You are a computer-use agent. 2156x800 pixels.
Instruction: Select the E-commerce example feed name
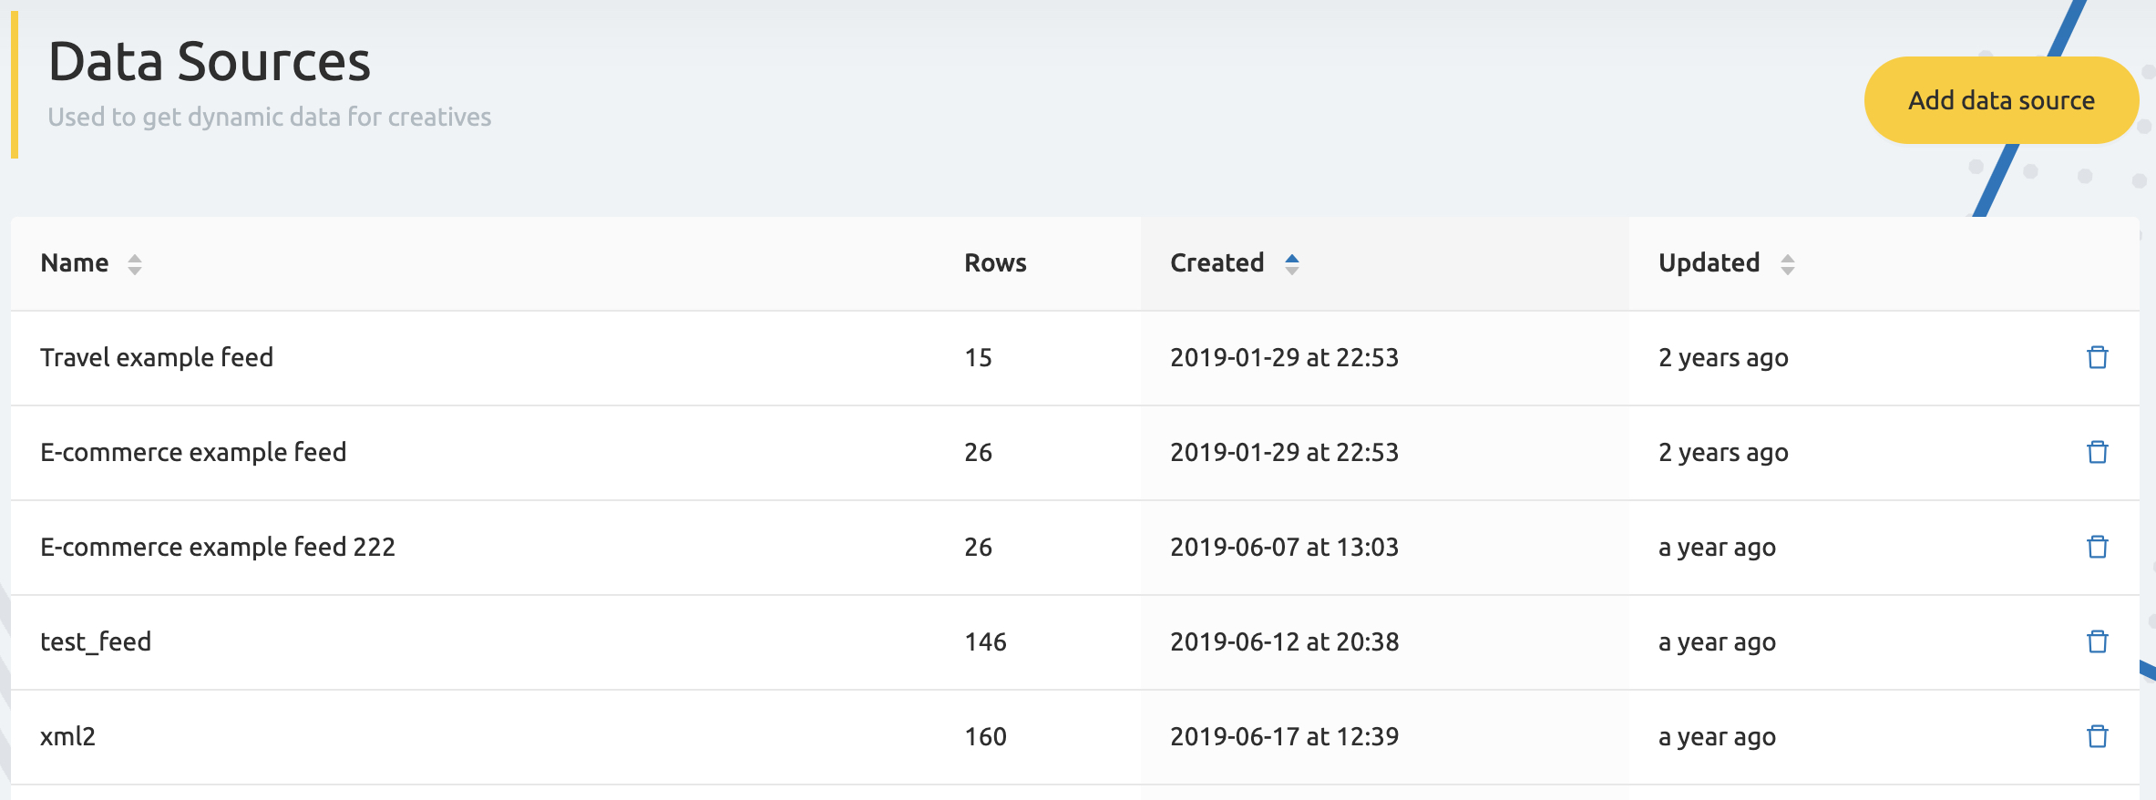coord(193,452)
